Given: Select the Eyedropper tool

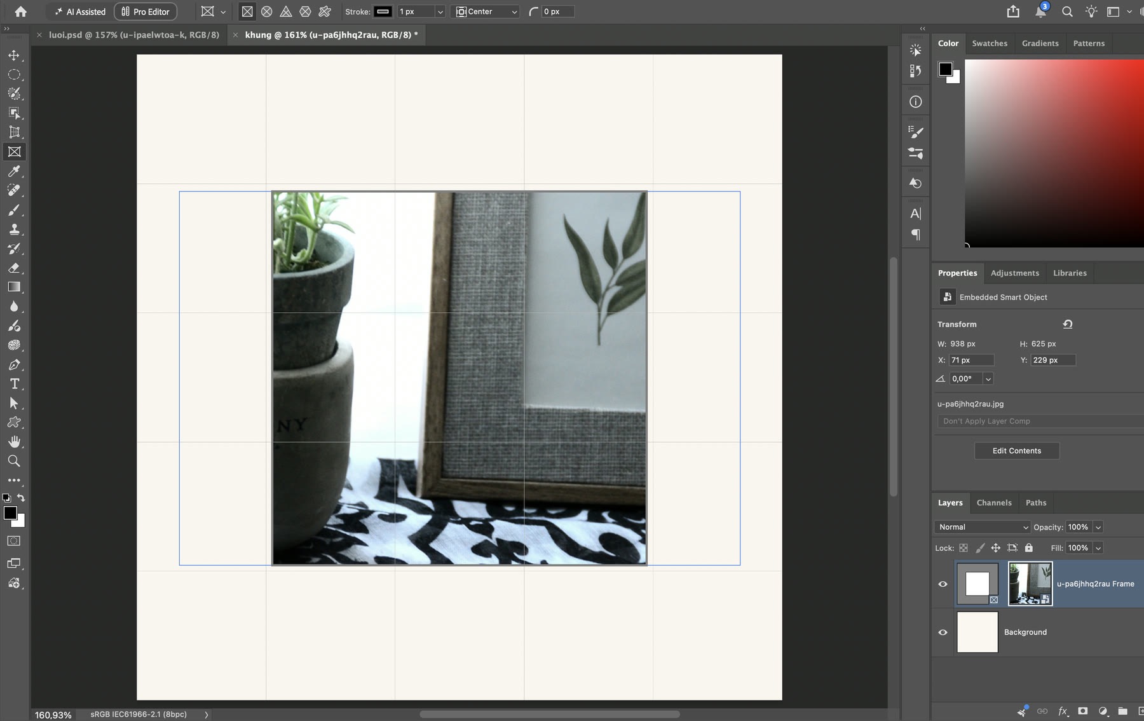Looking at the screenshot, I should coord(14,171).
